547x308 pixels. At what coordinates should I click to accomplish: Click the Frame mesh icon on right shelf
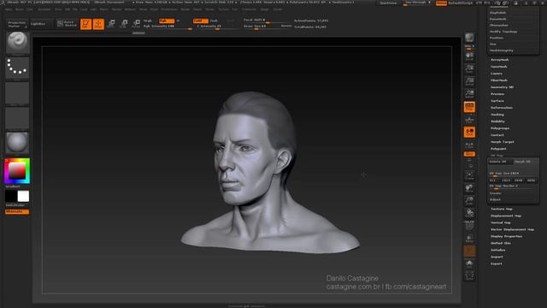[469, 175]
